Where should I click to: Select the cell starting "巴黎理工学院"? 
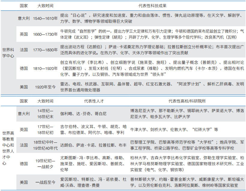[x=187, y=145]
